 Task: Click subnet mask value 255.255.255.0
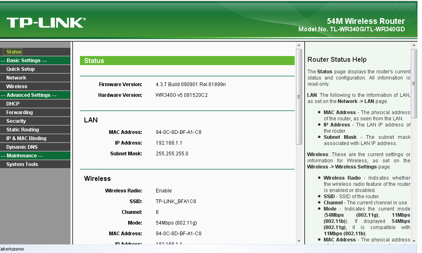[172, 154]
